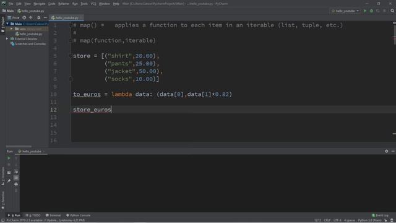
Task: Collapse the Main project root folder
Action: 7,24
